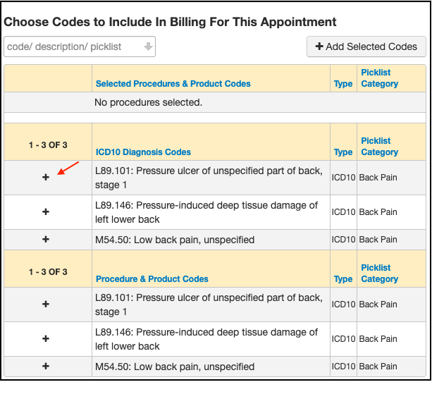432x418 pixels.
Task: Select M54.50 Low back pain diagnosis row text
Action: (174, 240)
